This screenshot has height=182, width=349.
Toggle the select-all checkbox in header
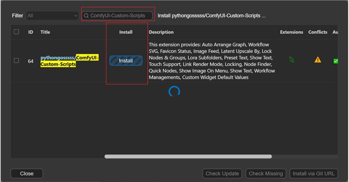click(x=16, y=32)
